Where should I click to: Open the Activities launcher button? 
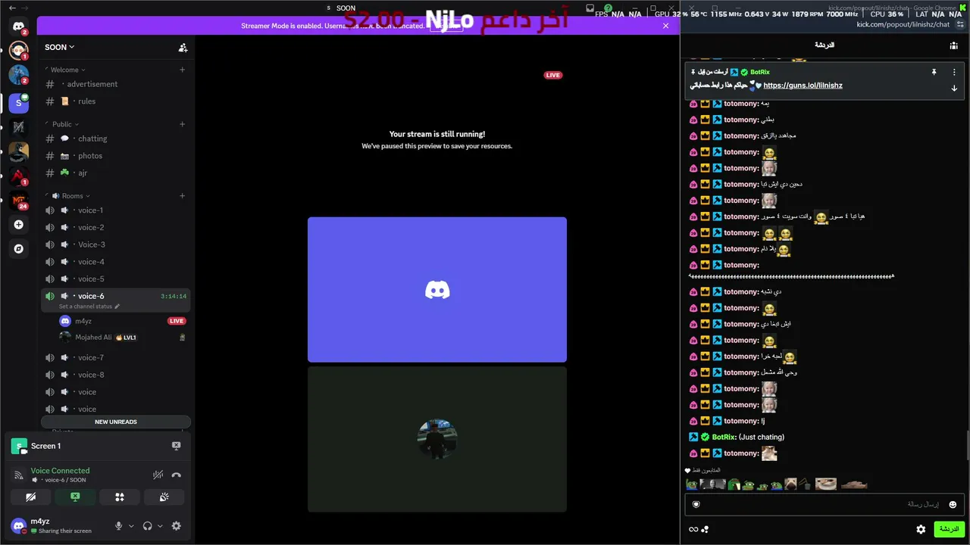[x=120, y=497]
